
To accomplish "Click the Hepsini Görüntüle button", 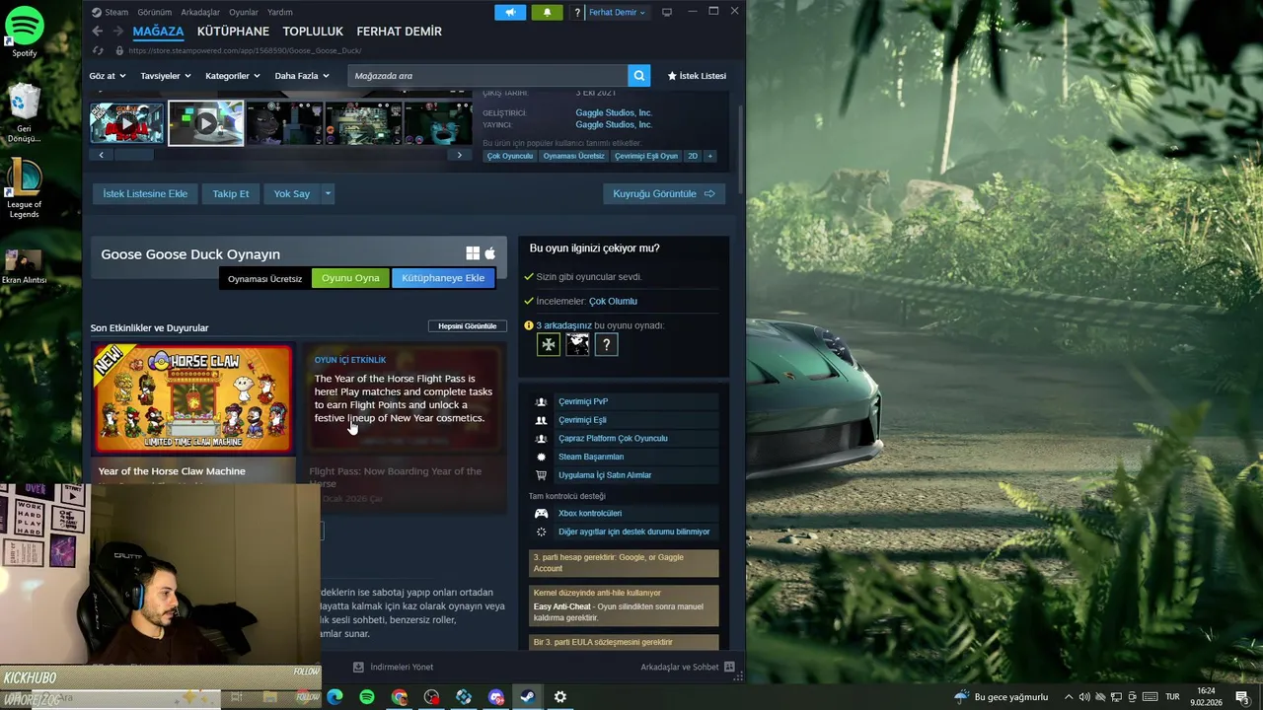I will click(x=468, y=326).
